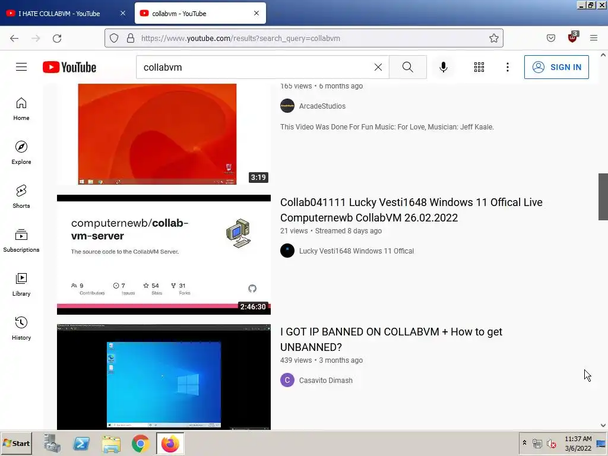
Task: Open Shorts in sidebar
Action: pyautogui.click(x=21, y=197)
